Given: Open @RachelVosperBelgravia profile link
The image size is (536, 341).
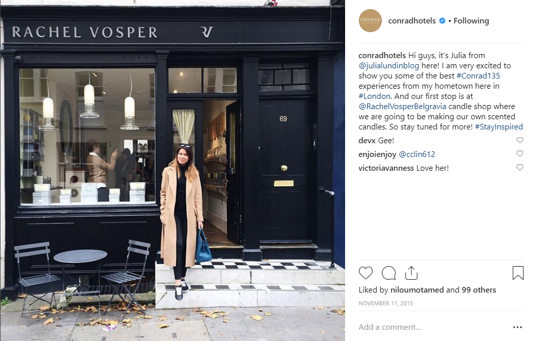Looking at the screenshot, I should [x=402, y=107].
